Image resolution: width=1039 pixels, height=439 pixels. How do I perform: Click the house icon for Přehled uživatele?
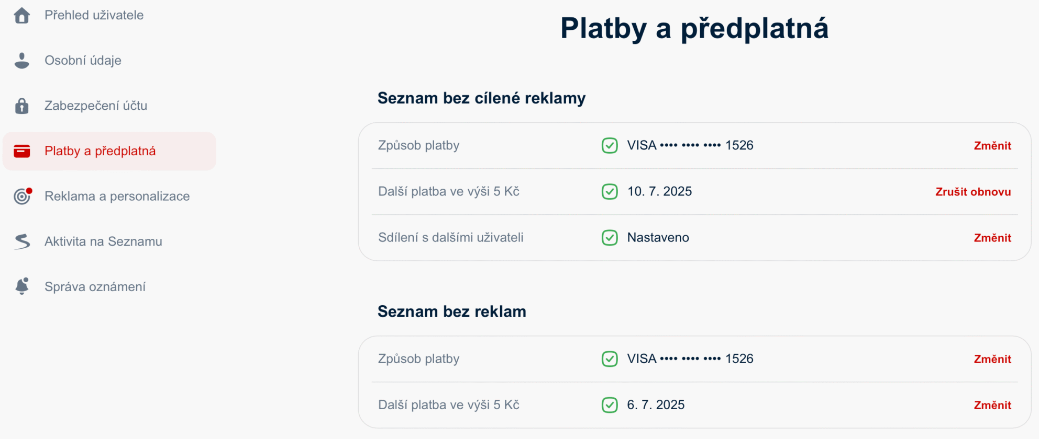21,15
